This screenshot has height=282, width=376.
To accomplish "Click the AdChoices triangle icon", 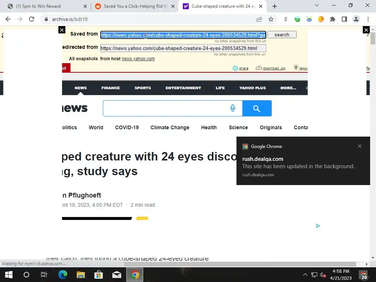I will coord(318,226).
